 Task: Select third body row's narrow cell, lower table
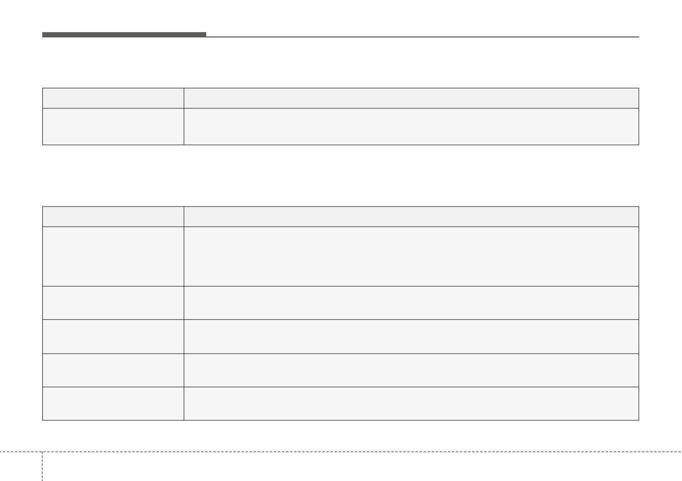(x=113, y=337)
